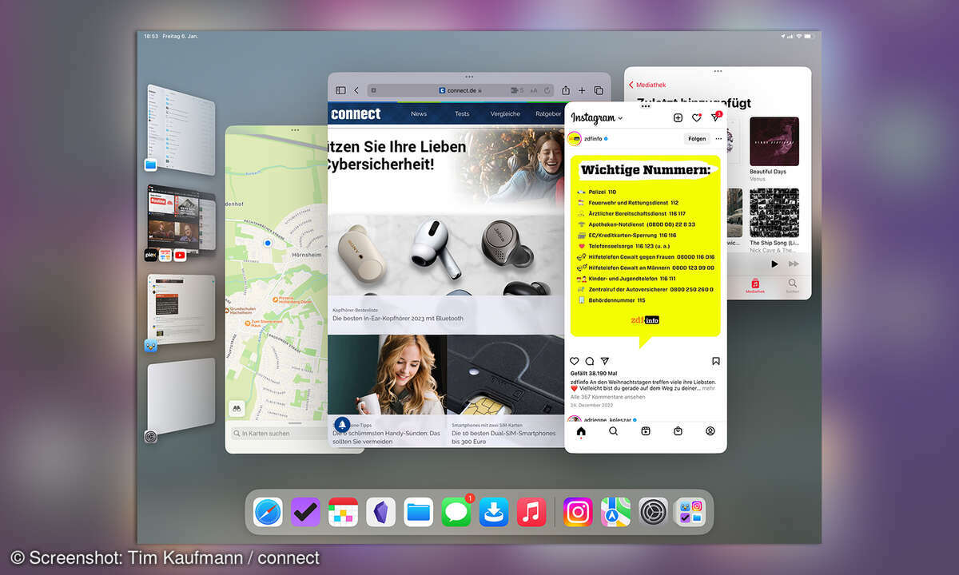This screenshot has width=959, height=575.
Task: Play music in Music window
Action: coord(774,264)
